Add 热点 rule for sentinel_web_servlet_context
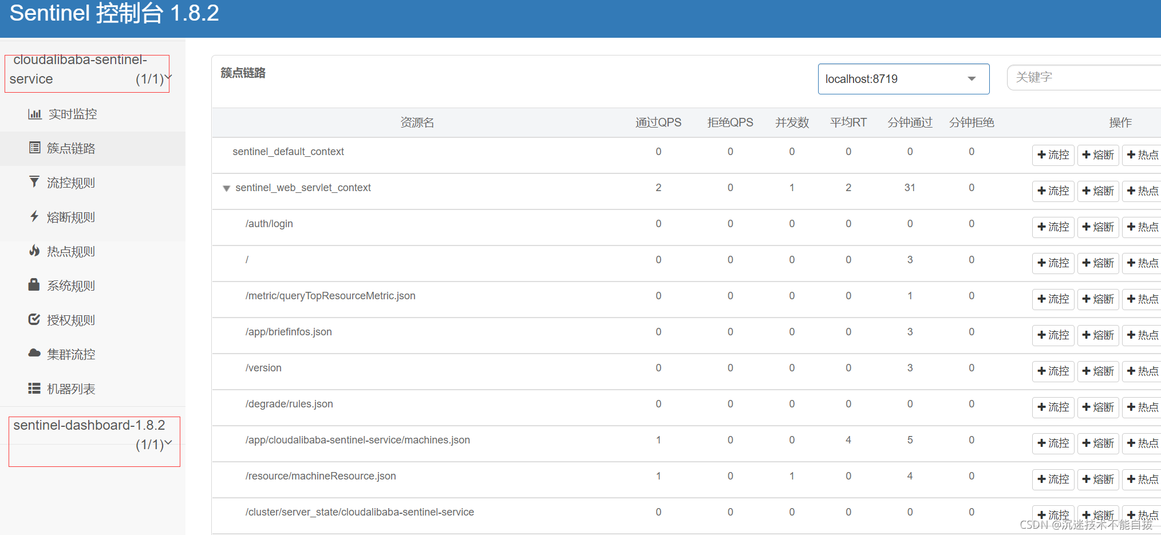Screen dimensions: 1161x535 coord(1142,191)
